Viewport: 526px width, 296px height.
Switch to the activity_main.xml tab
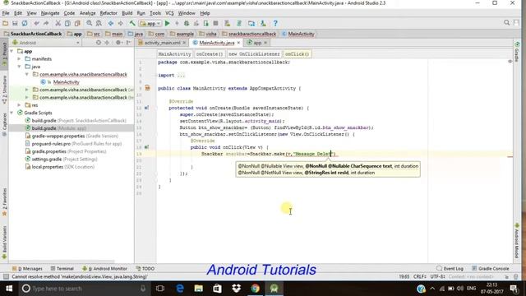pos(162,43)
